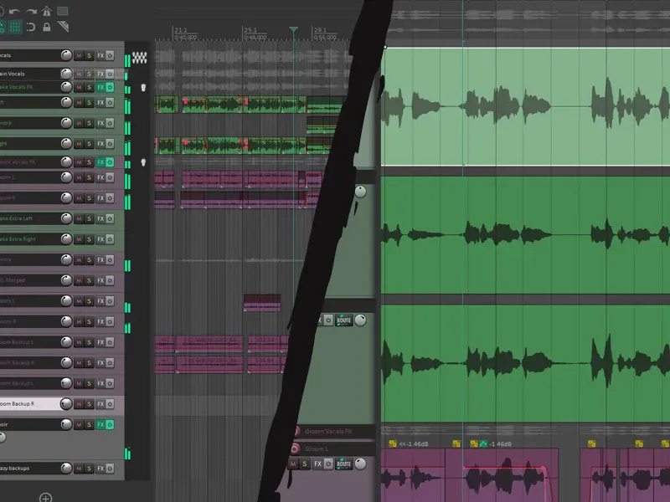This screenshot has width=670, height=502.
Task: Click the ROUTE button beside the middle waveform
Action: pos(343,320)
